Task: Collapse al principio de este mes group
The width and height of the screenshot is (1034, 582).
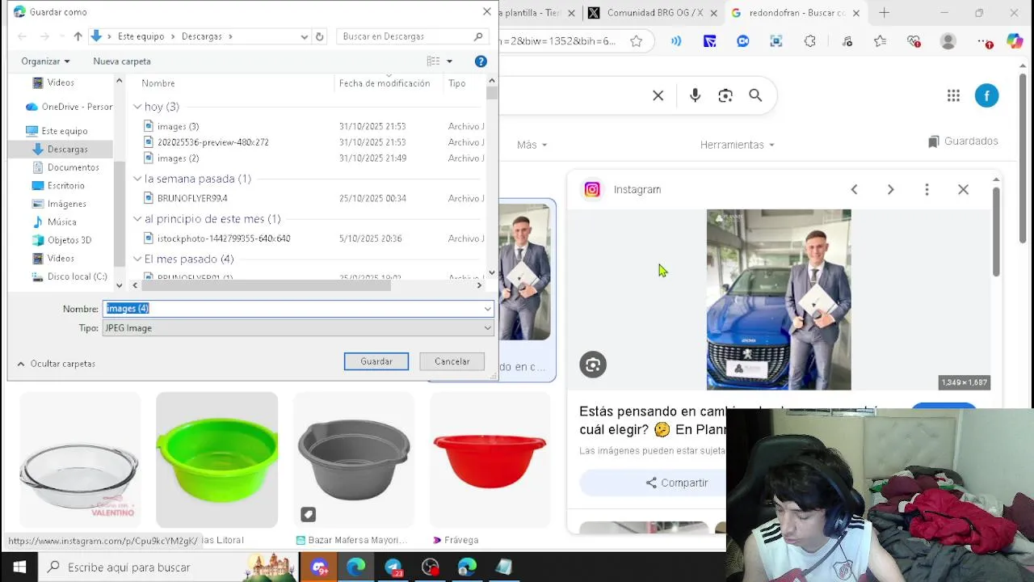Action: click(137, 219)
